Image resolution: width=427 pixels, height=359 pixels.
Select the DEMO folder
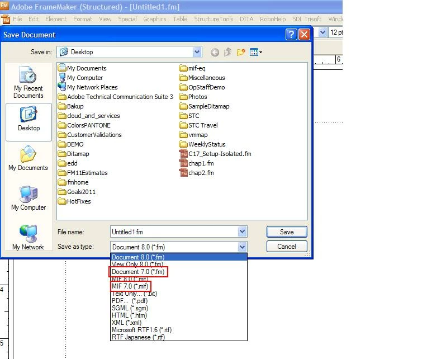click(71, 144)
